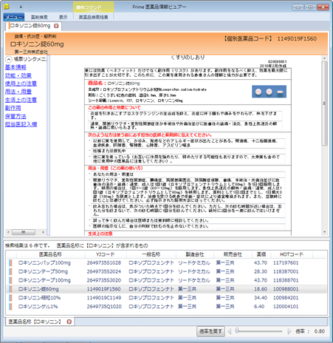The image size is (333, 343).
Task: Click the zoom magnification slider handle
Action: tap(237, 331)
